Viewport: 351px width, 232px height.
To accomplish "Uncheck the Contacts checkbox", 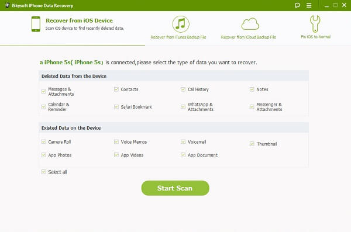I will point(116,89).
